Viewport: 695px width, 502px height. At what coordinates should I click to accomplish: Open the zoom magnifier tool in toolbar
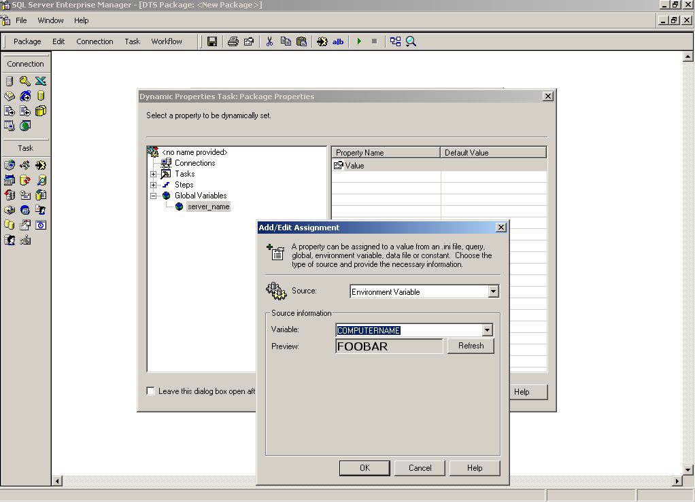click(x=411, y=41)
